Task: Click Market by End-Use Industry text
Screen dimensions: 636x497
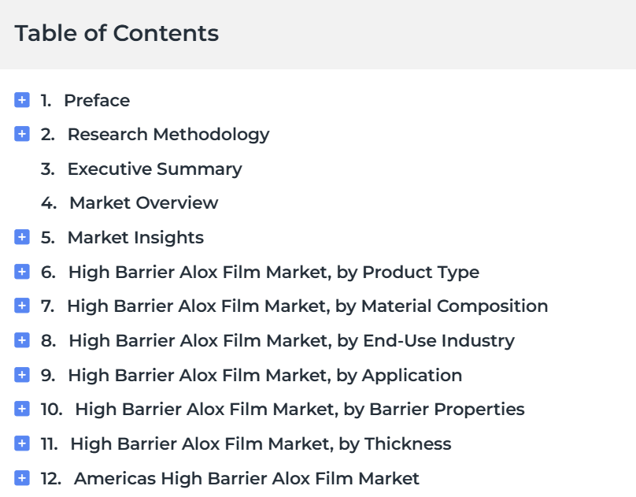Action: pos(292,341)
